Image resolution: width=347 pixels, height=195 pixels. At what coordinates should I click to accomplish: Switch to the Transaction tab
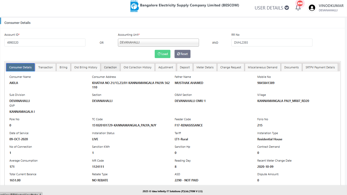46,67
